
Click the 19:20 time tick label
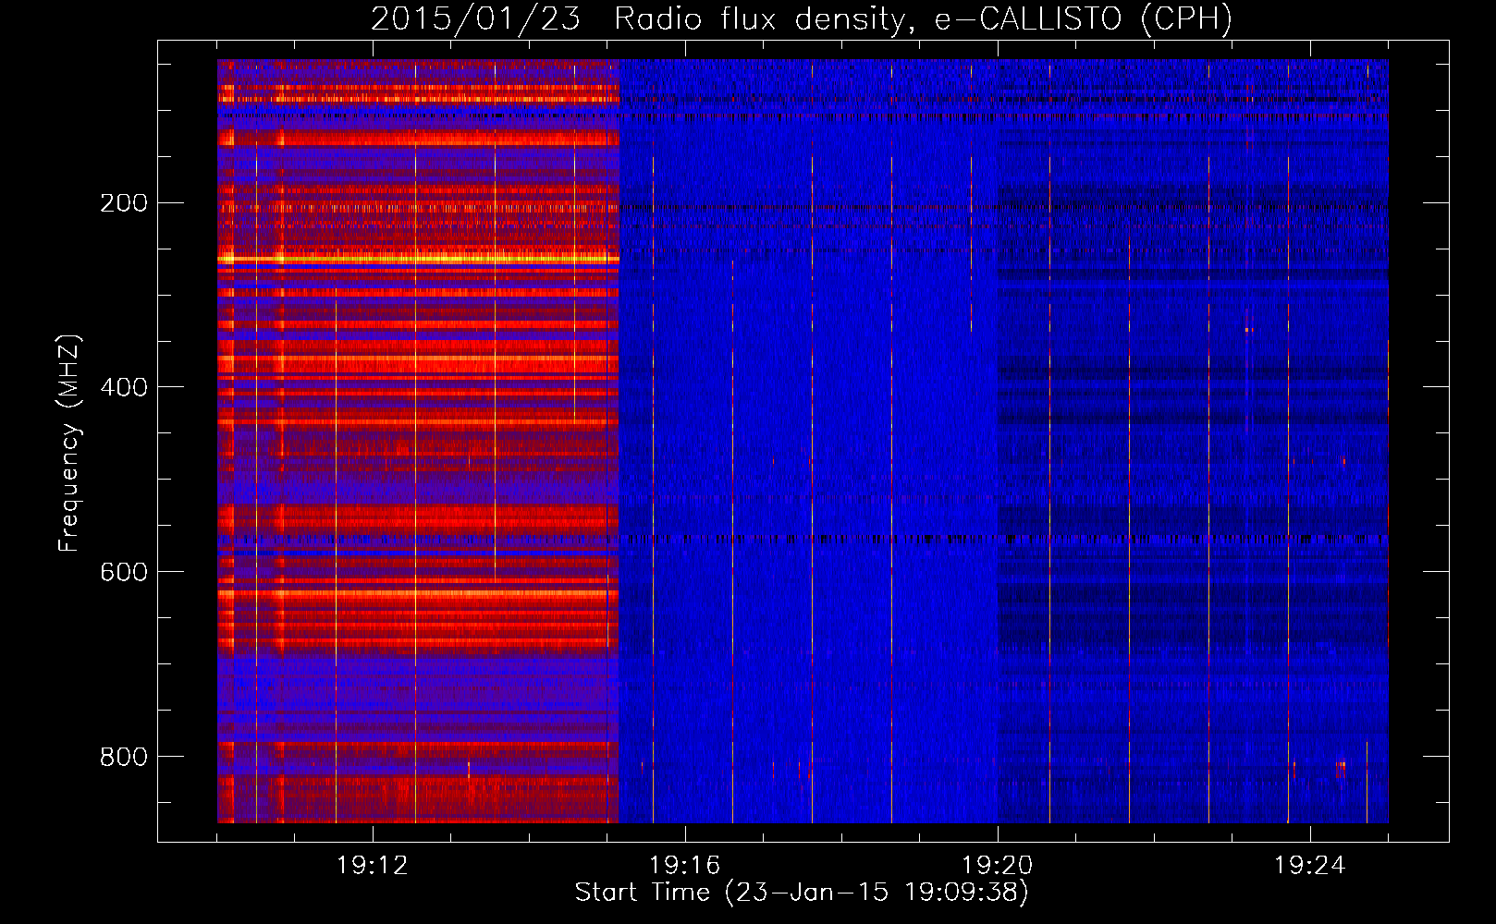(998, 866)
